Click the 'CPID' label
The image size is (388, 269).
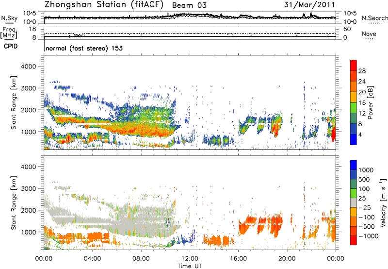(x=11, y=46)
